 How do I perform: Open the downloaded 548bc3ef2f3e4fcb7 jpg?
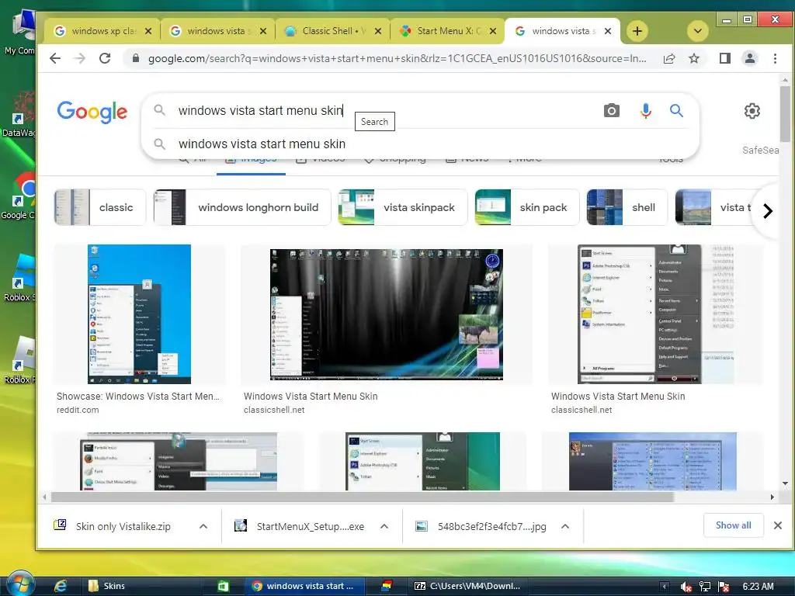point(481,526)
